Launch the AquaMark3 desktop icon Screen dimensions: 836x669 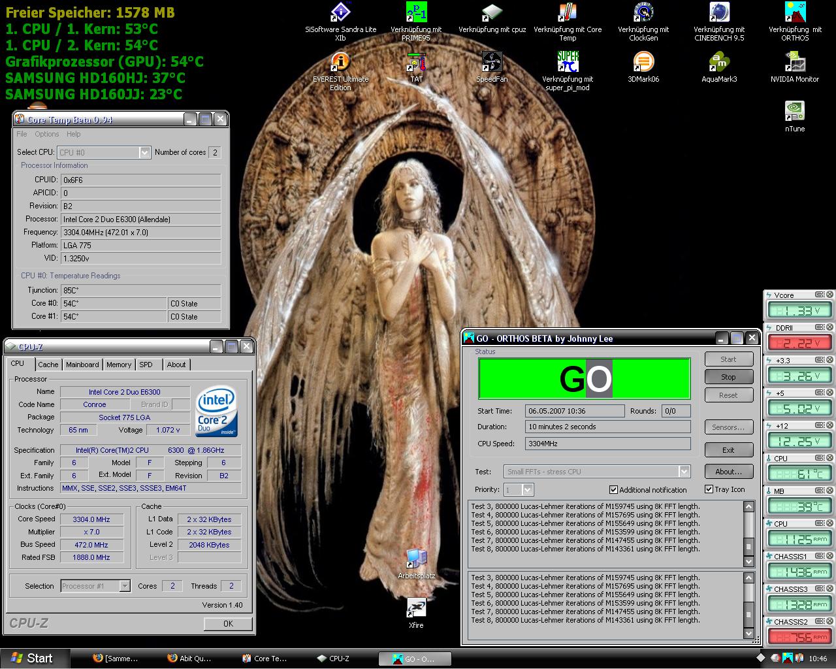pos(719,63)
